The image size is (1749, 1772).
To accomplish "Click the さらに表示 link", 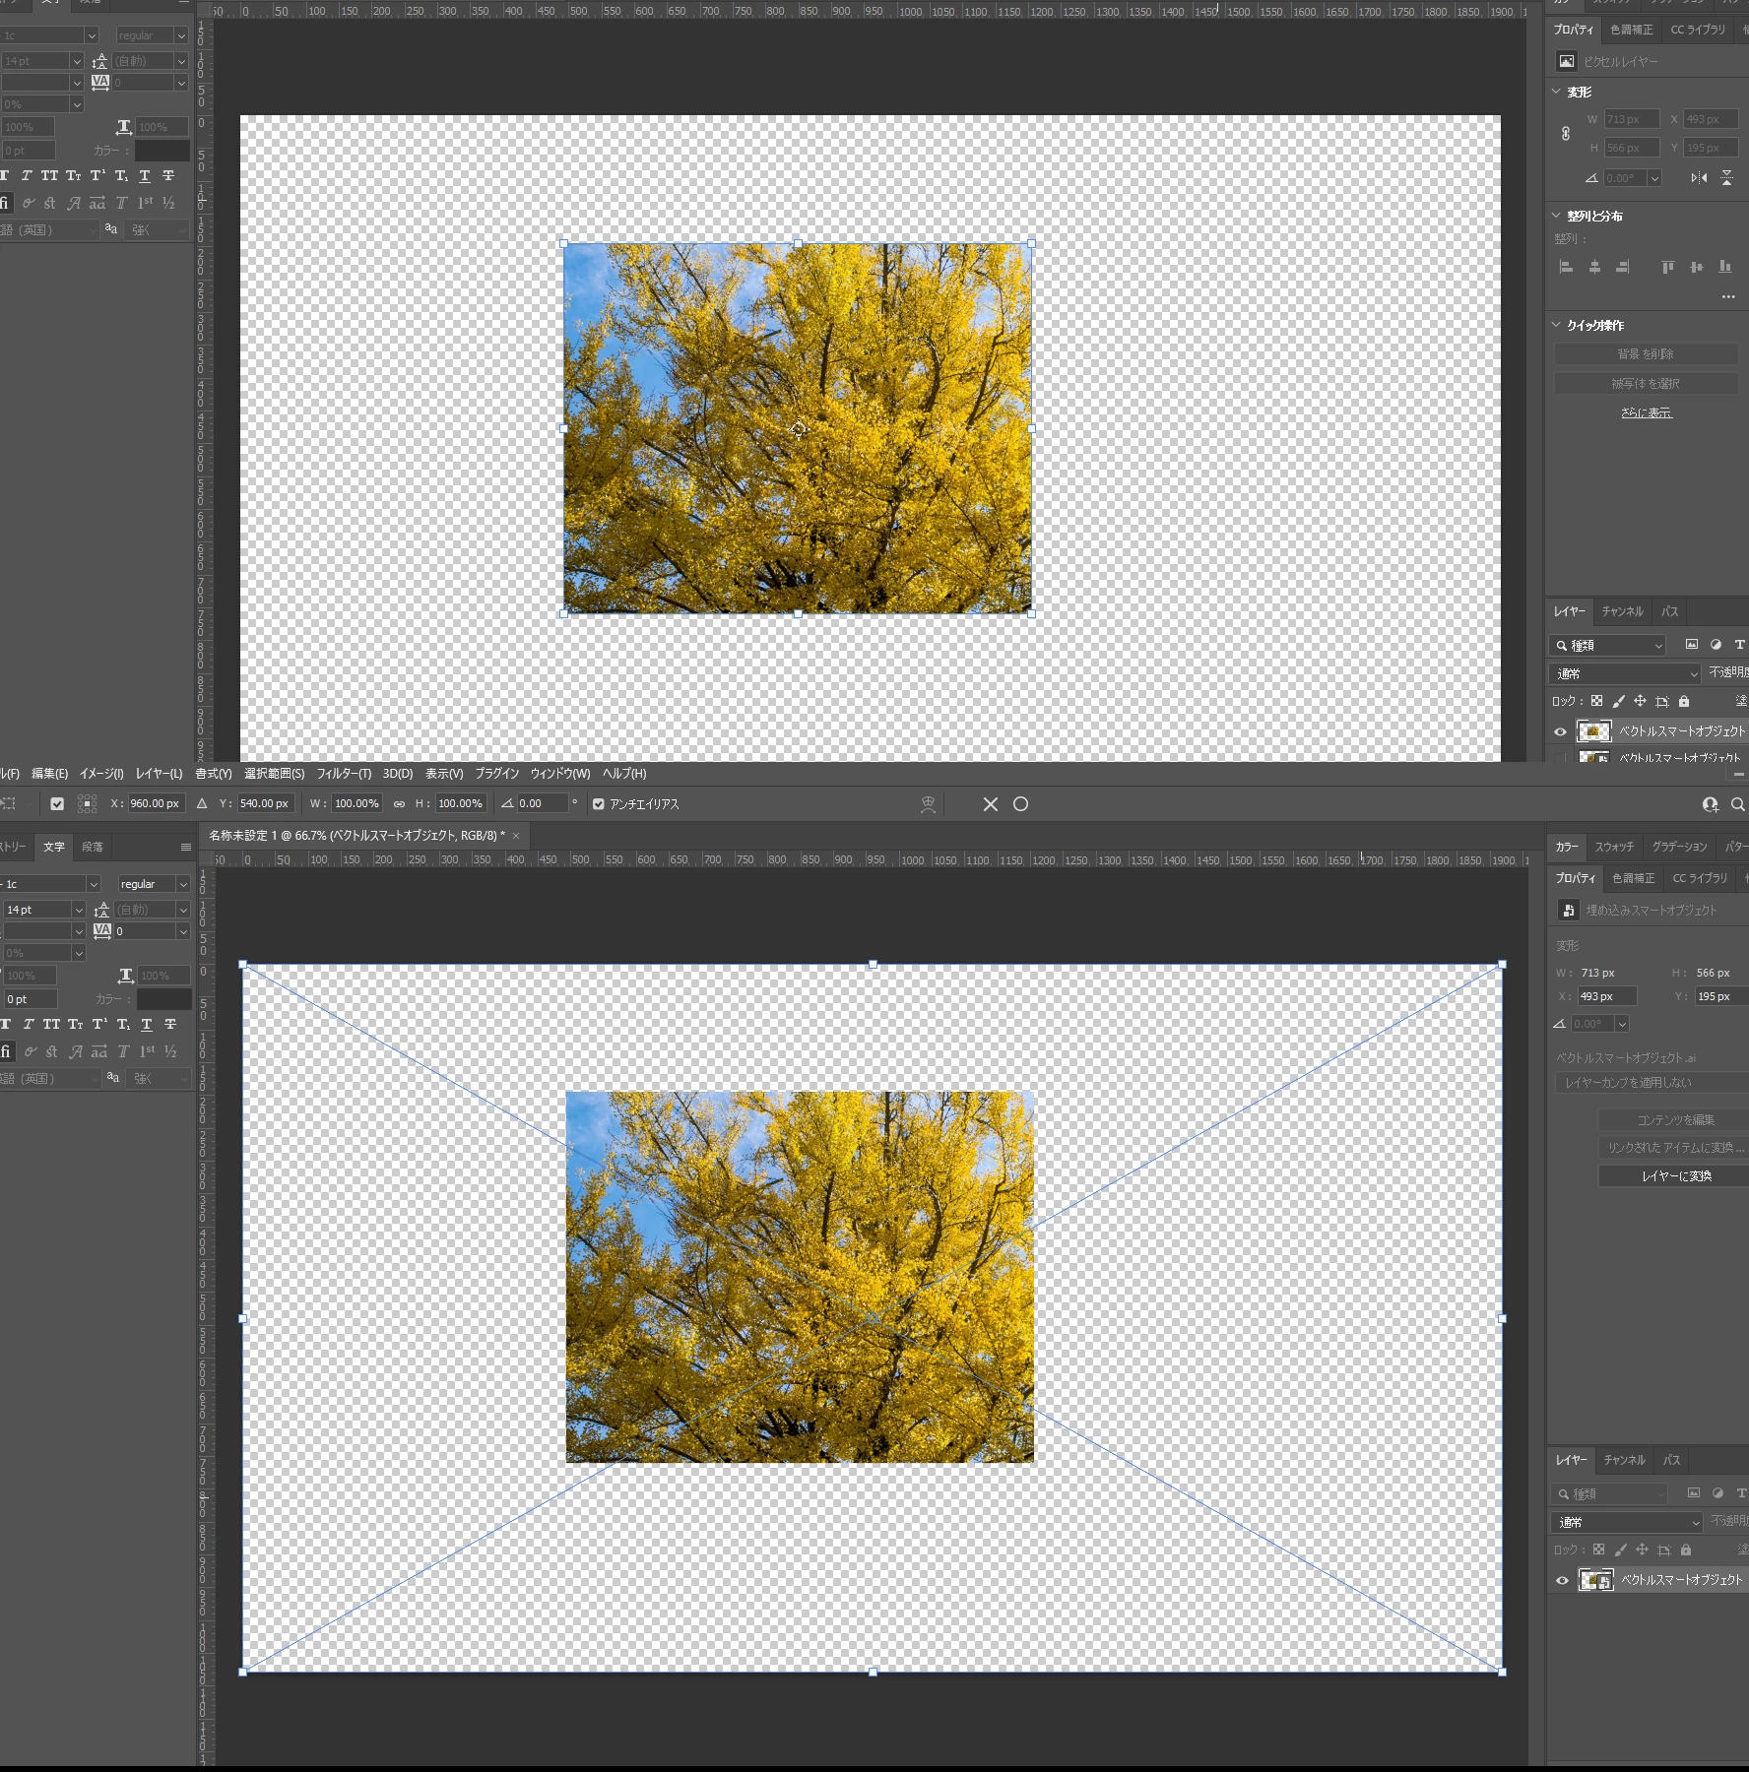I will coord(1647,413).
